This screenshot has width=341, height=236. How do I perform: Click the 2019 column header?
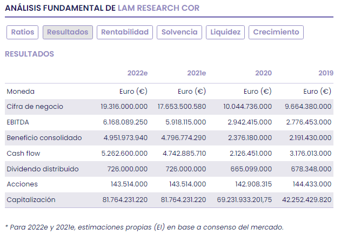click(326, 73)
